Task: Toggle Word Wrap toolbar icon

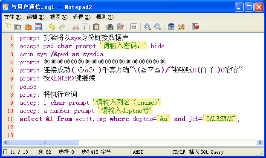Action: 134,27
